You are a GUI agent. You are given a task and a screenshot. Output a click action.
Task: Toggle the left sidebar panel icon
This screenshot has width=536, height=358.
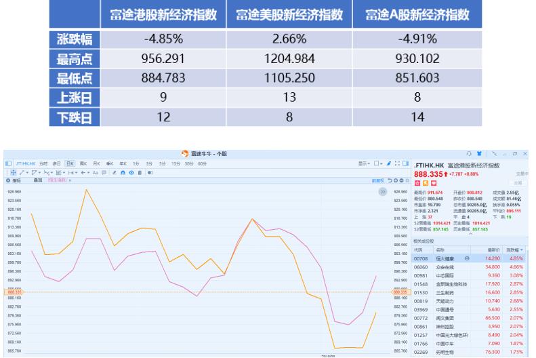coord(7,163)
